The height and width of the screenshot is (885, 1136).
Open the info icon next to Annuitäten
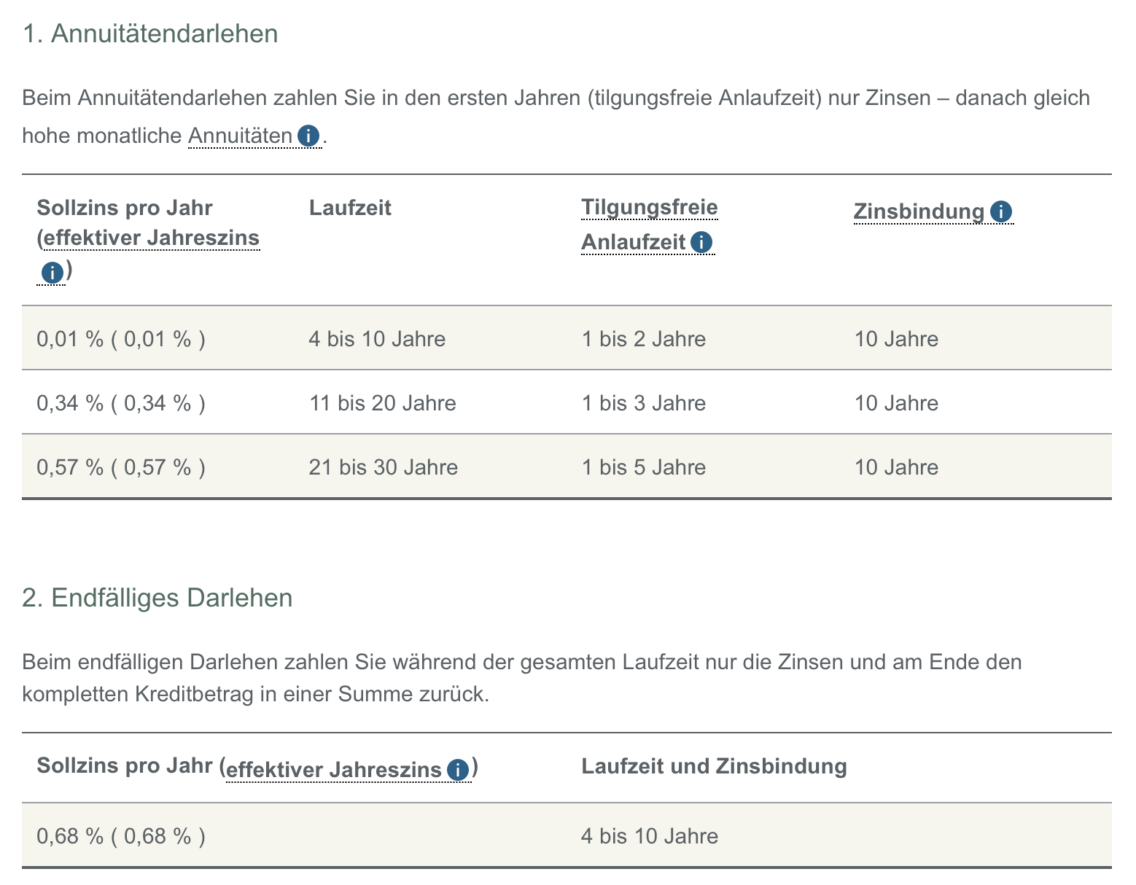pos(309,134)
